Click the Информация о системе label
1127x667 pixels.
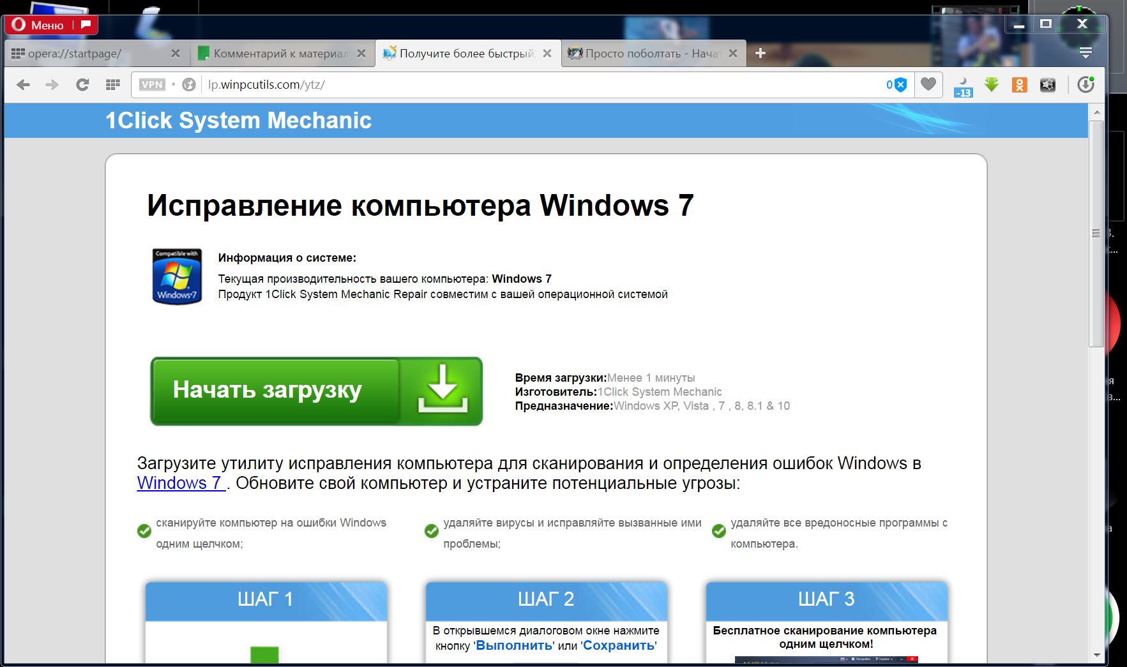pyautogui.click(x=287, y=258)
